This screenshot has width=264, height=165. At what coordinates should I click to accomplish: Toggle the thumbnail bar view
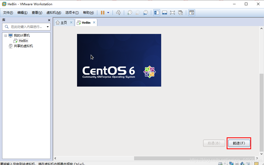(x=165, y=13)
